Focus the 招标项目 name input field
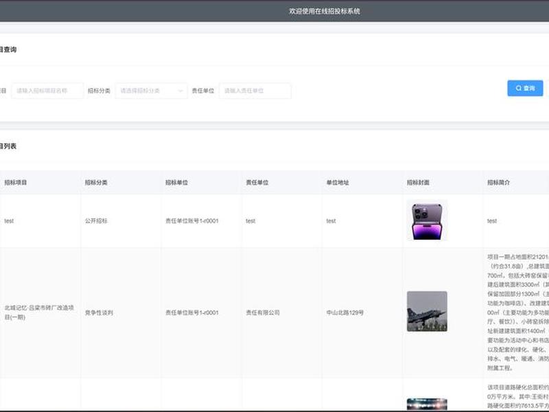The height and width of the screenshot is (412, 549). pyautogui.click(x=47, y=91)
